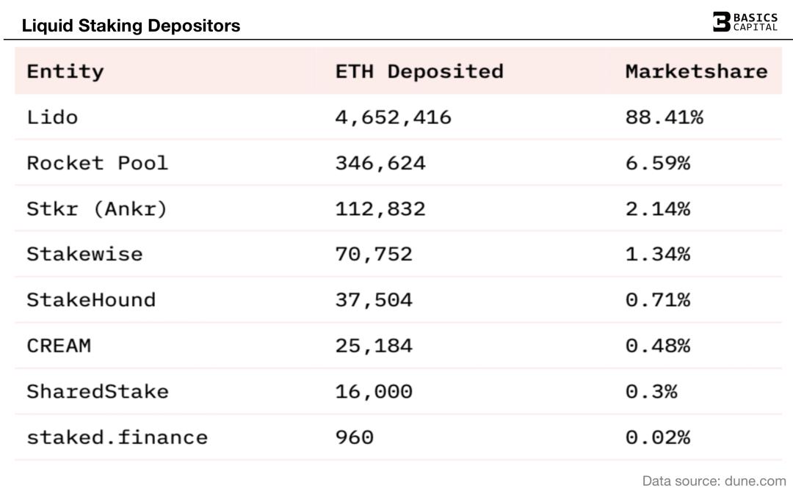Viewport: 793px width, 499px height.
Task: Click the staked.finance entity name
Action: [117, 437]
